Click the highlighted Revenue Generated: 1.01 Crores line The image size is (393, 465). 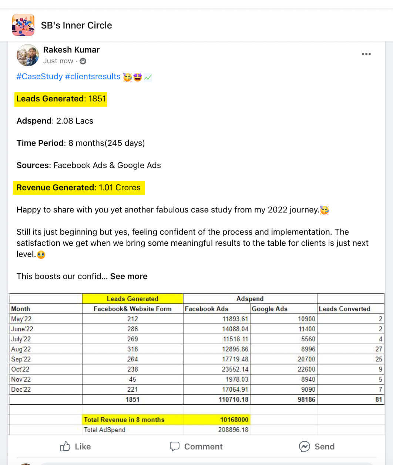78,188
